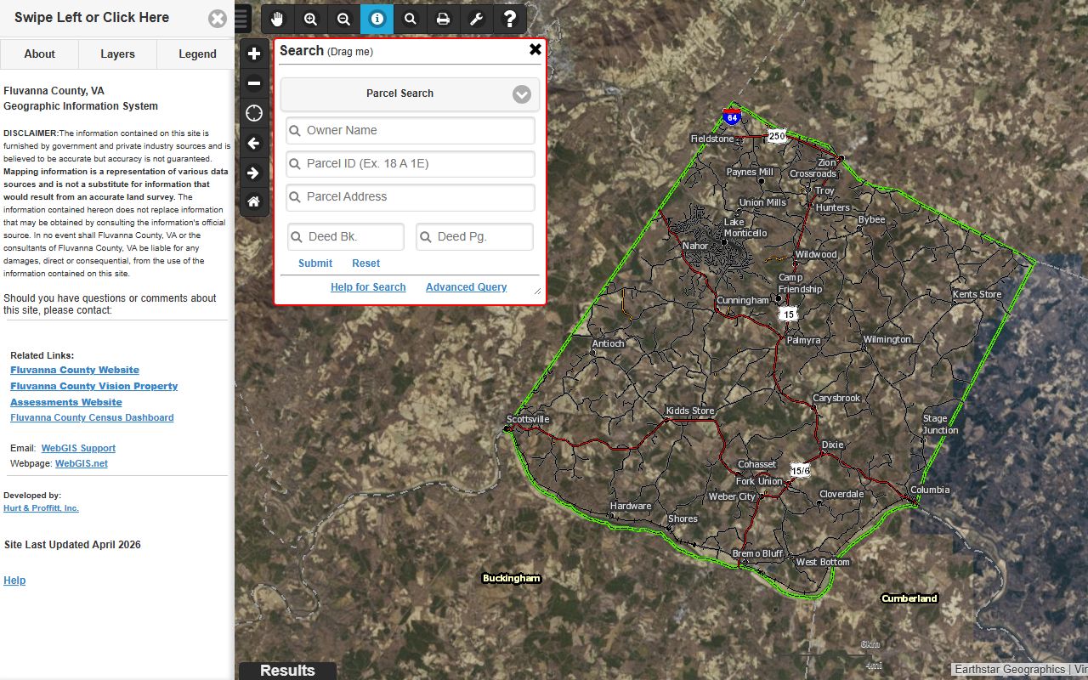Click the Cunningham label on map
Image resolution: width=1088 pixels, height=680 pixels.
743,300
